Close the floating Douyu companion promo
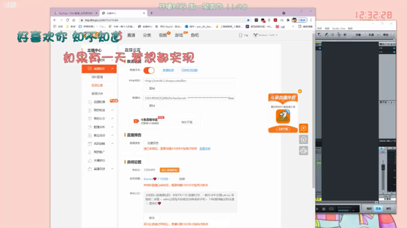Viewport: 407px width, 228px height. pyautogui.click(x=300, y=91)
